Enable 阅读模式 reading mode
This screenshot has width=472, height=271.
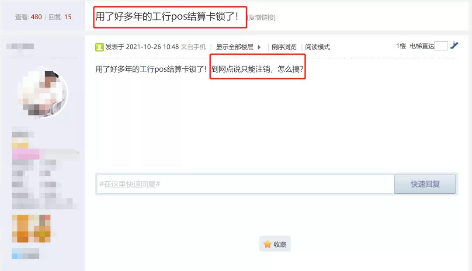(318, 47)
